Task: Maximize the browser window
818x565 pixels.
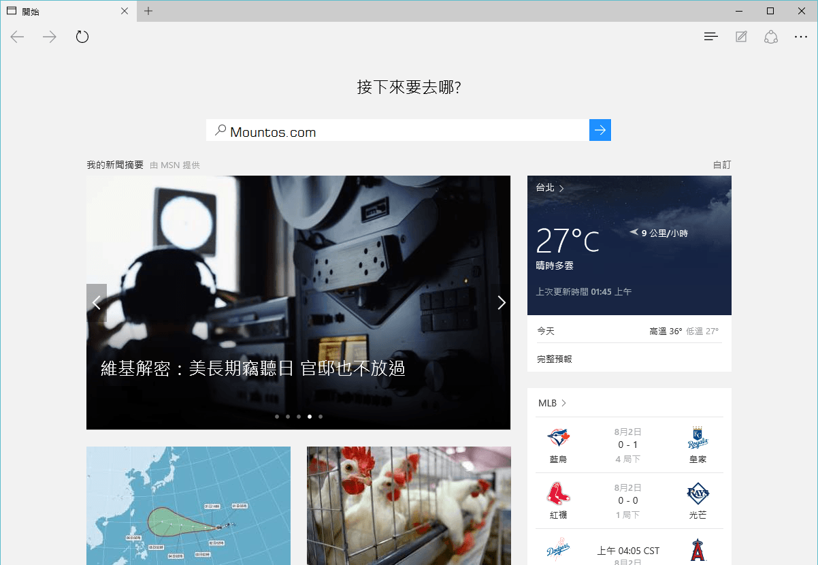Action: [x=770, y=11]
